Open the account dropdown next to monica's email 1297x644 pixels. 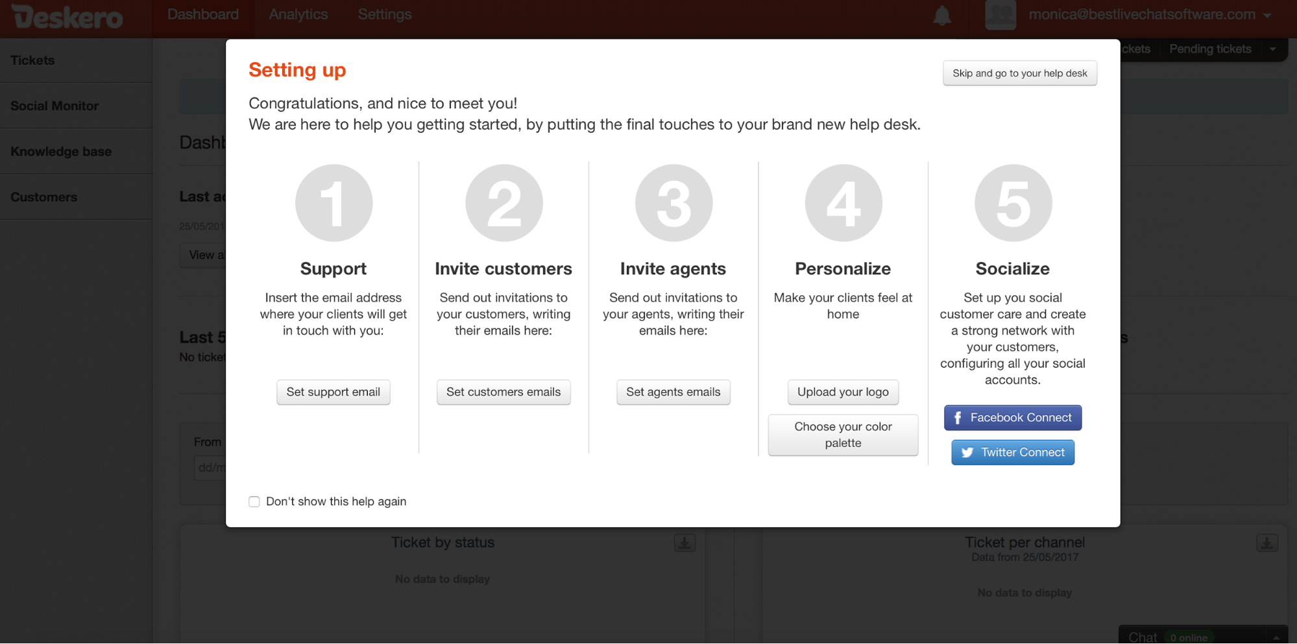(x=1267, y=16)
